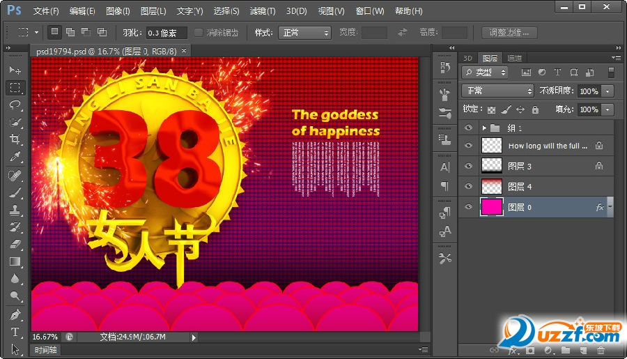Expand the 组 1 layer group
The width and height of the screenshot is (627, 359).
(x=483, y=128)
